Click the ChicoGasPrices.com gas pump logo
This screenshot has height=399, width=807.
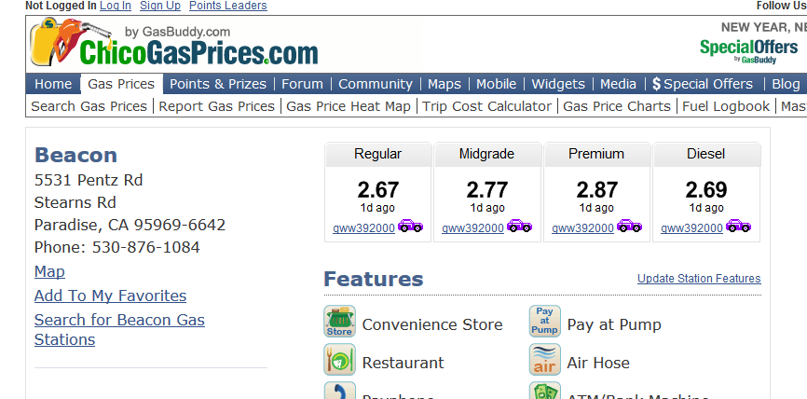pyautogui.click(x=173, y=43)
